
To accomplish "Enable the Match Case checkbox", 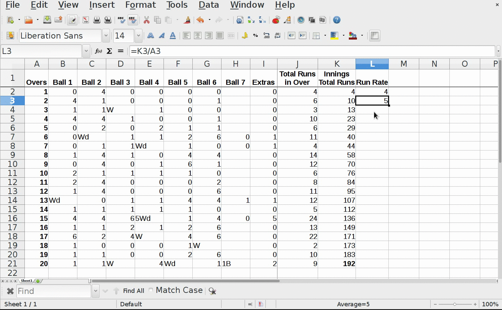I will [x=151, y=290].
